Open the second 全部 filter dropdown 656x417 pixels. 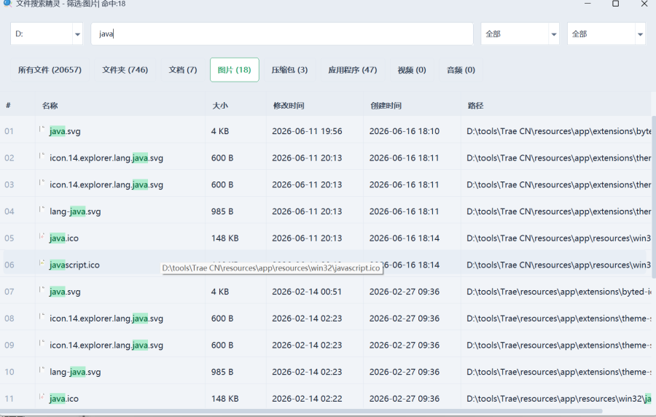pyautogui.click(x=640, y=34)
